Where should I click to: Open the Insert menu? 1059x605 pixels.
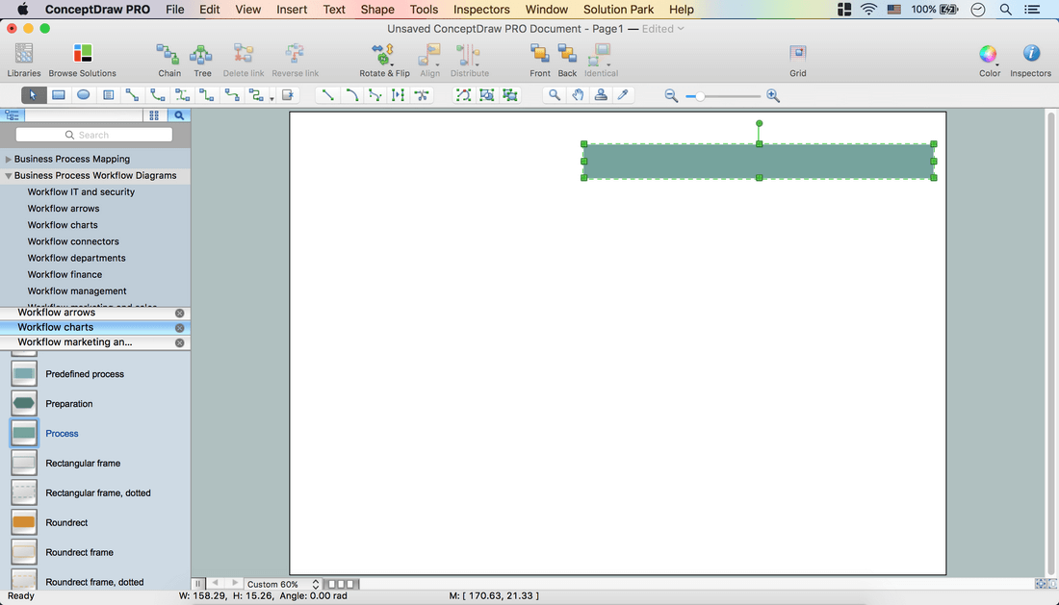[x=292, y=10]
